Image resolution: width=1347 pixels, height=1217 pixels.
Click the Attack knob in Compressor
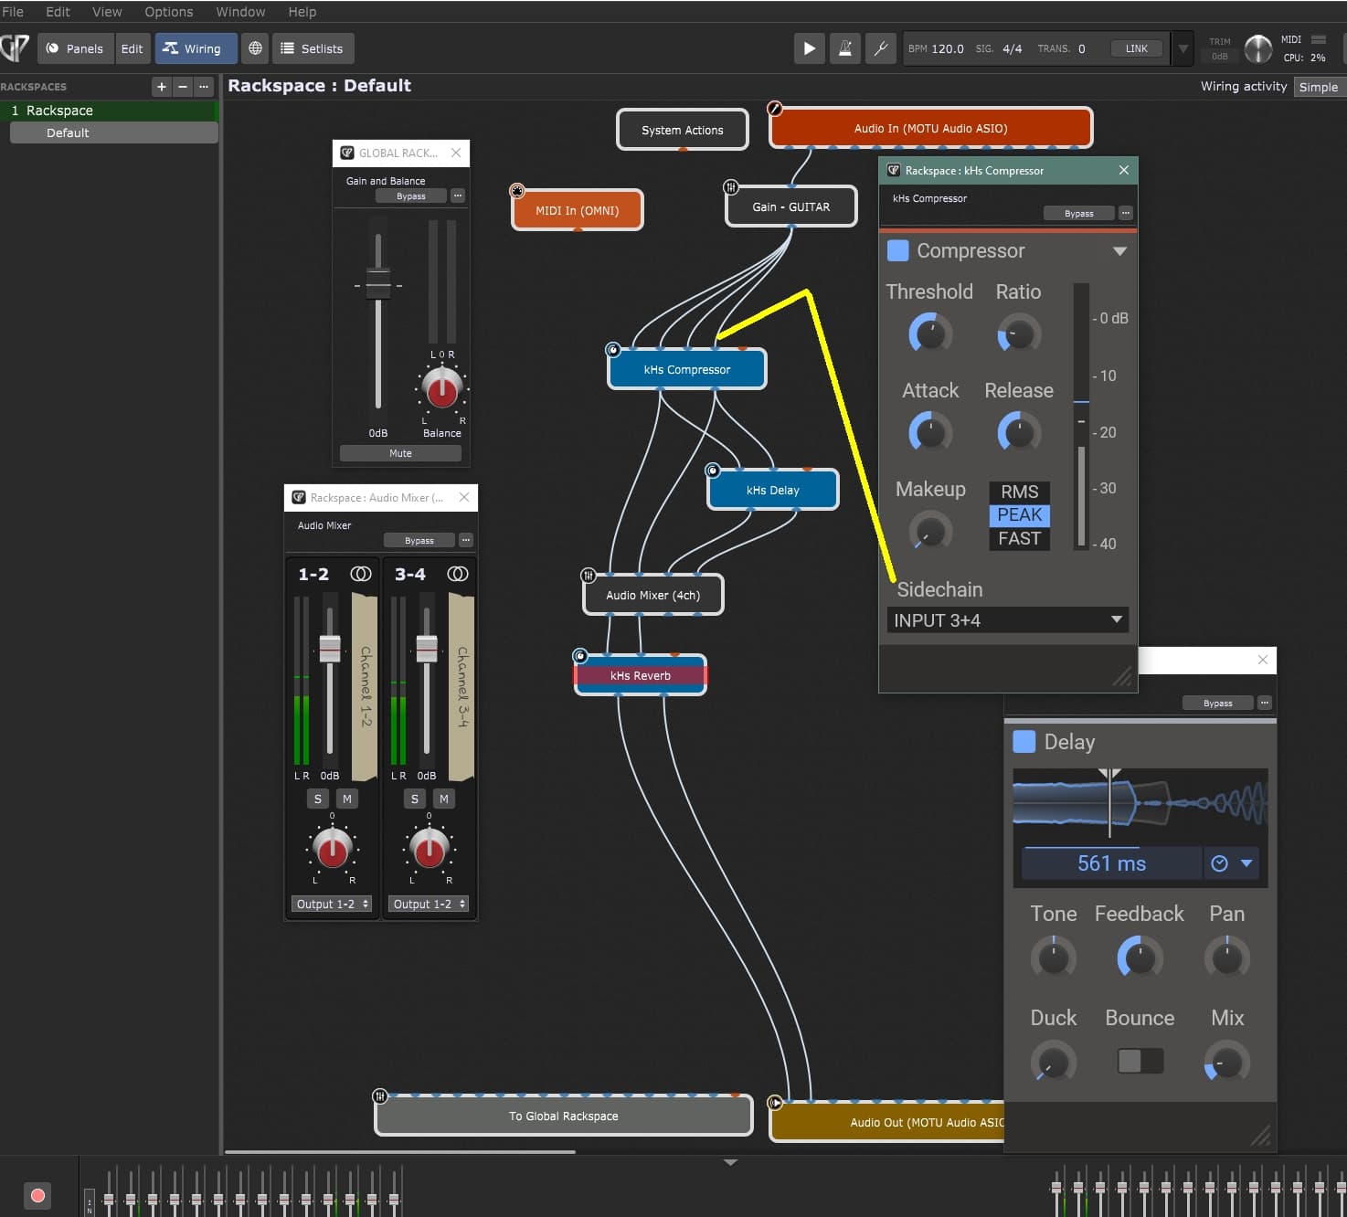pyautogui.click(x=930, y=432)
